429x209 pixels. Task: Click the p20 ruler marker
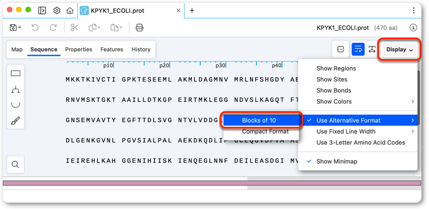pyautogui.click(x=164, y=65)
